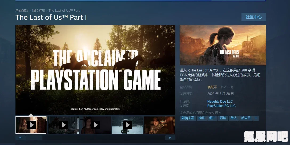Open The Last of Us™ Part I breadcrumb
This screenshot has width=290, height=145.
pos(65,11)
